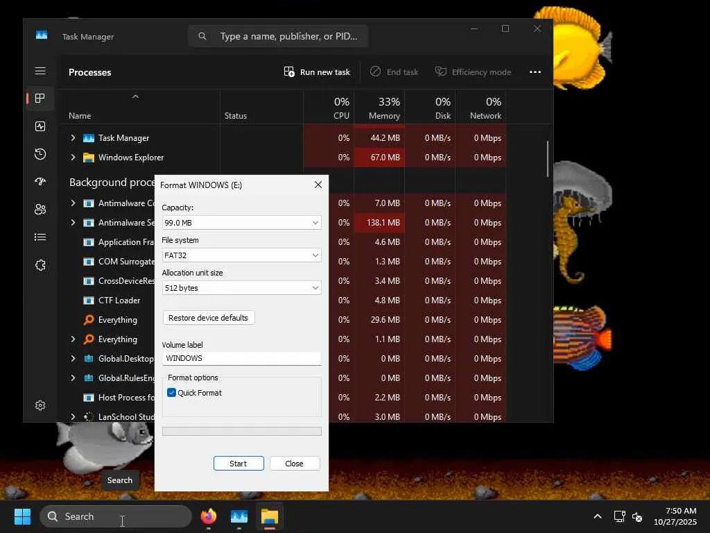
Task: Expand the Antimalware Core row
Action: pyautogui.click(x=73, y=203)
